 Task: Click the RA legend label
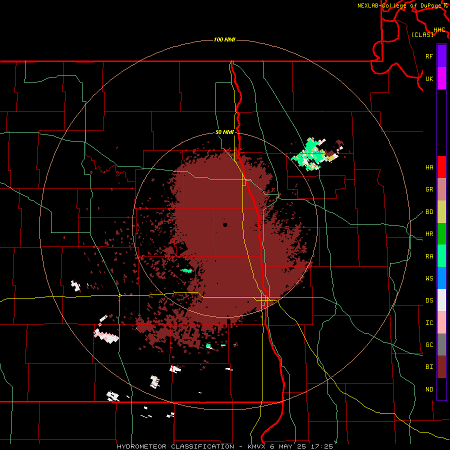pyautogui.click(x=429, y=256)
